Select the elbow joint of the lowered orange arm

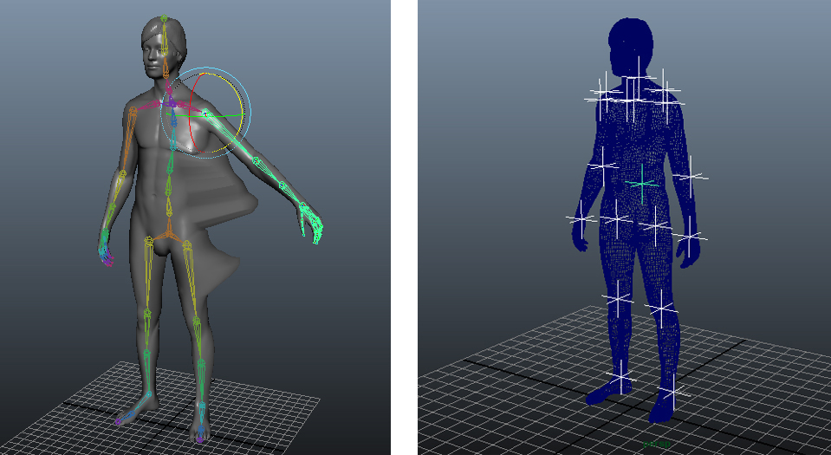click(122, 172)
